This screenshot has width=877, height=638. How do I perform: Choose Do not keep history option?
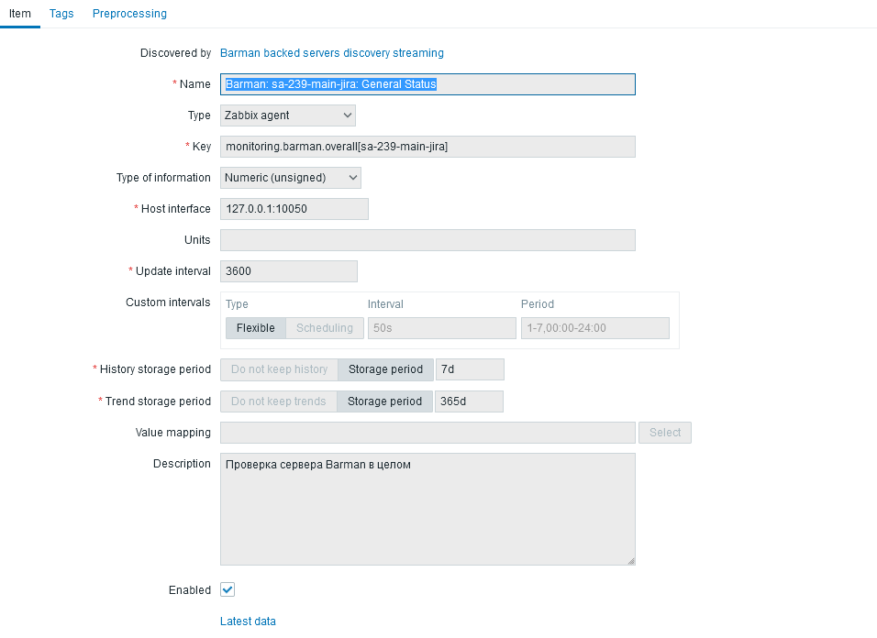click(x=279, y=369)
